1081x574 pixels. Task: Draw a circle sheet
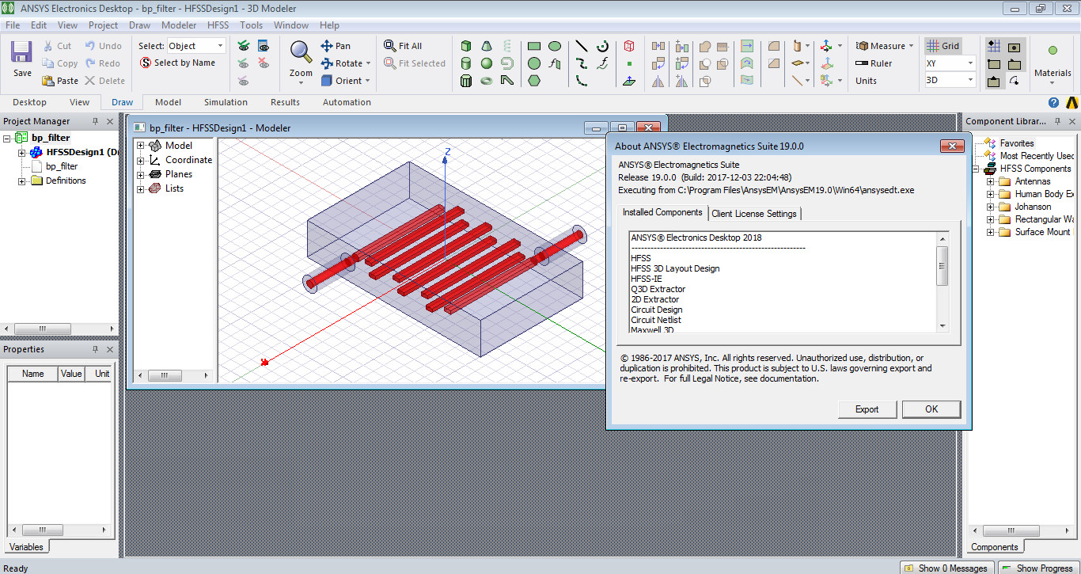(534, 63)
